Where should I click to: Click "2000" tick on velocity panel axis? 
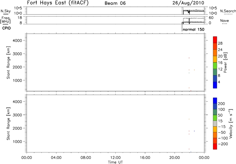(x=17, y=128)
